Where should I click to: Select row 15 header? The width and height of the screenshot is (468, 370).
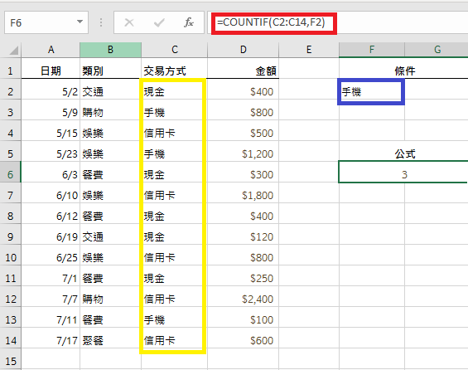(11, 361)
